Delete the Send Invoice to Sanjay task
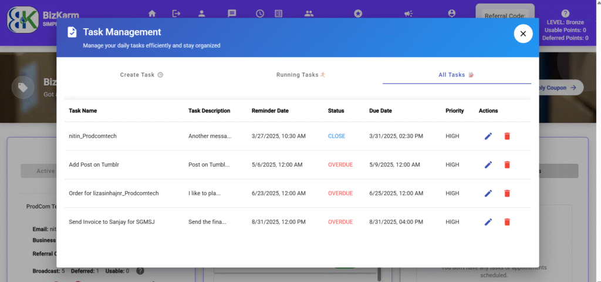601x282 pixels. click(x=507, y=221)
